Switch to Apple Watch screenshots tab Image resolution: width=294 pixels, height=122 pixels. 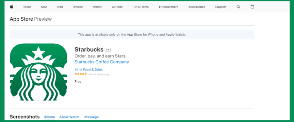pos(69,117)
